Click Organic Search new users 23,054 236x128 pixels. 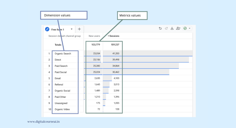(x=96, y=53)
